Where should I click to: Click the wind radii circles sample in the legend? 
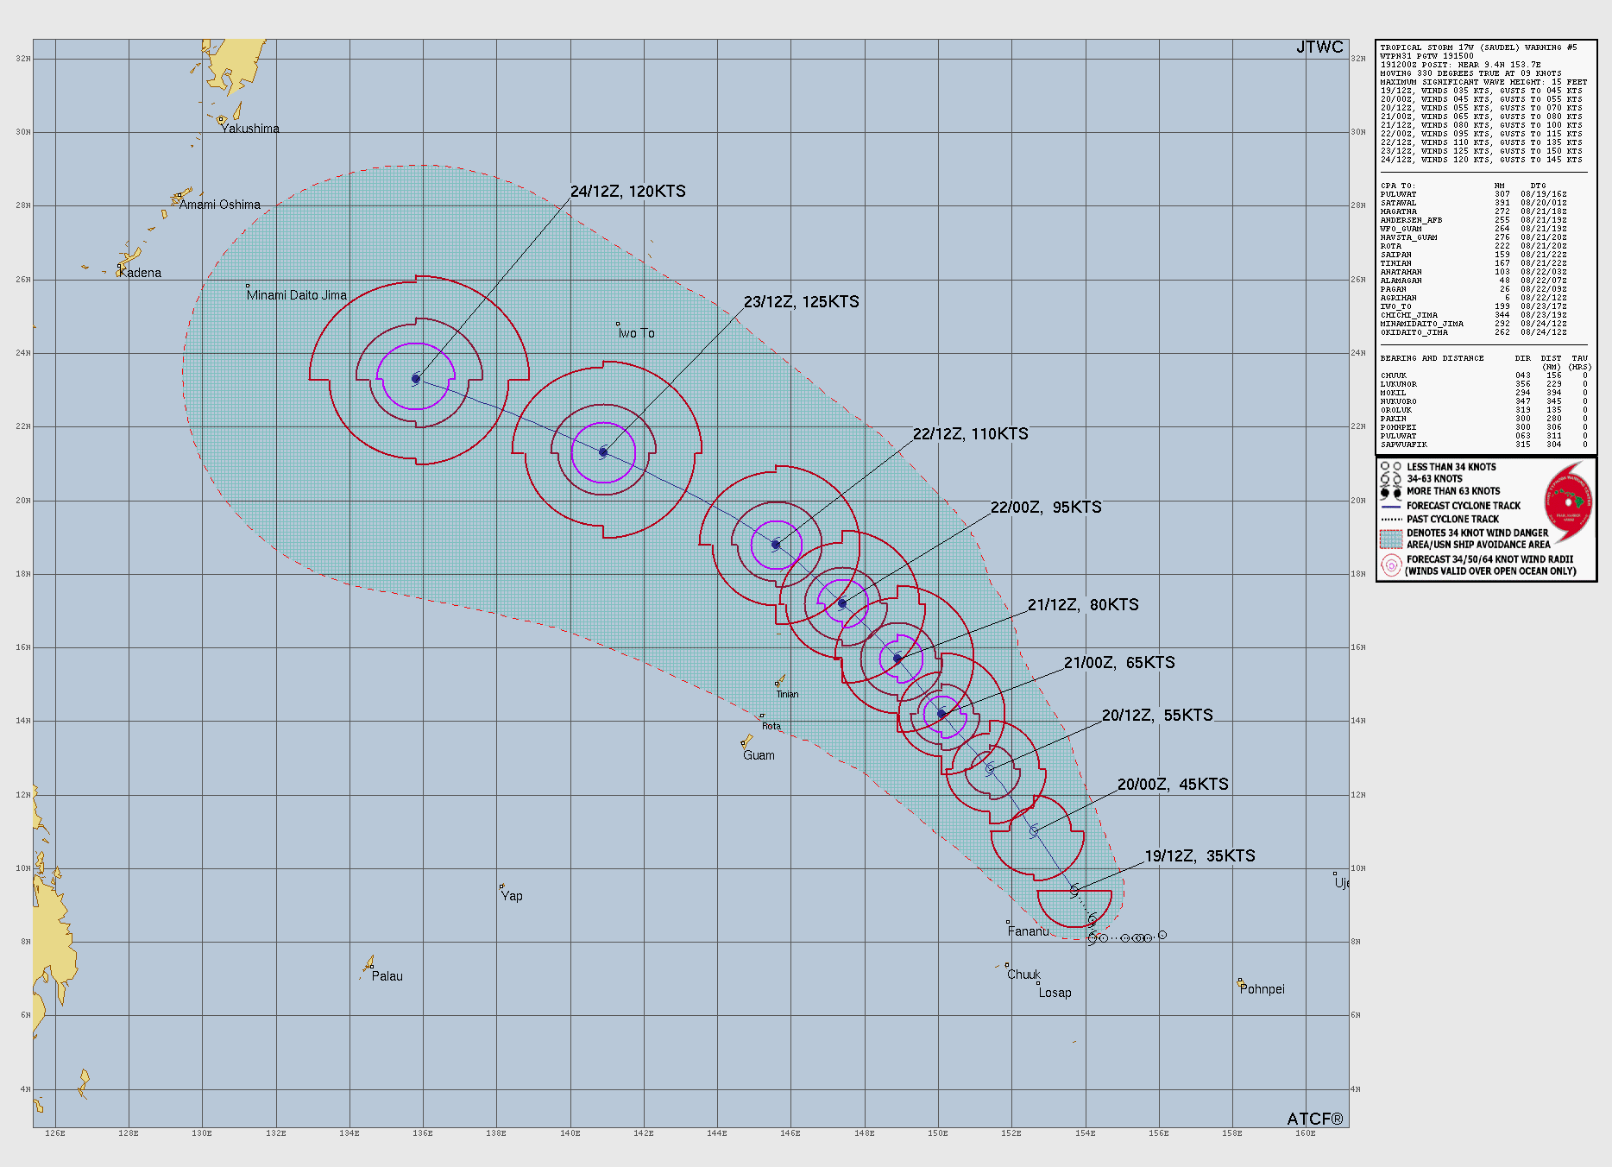1390,565
